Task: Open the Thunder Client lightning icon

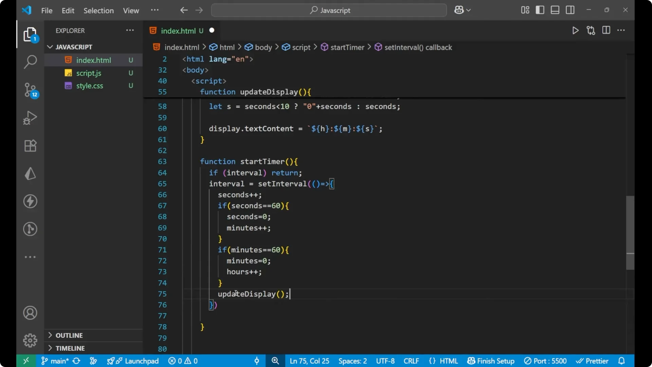Action: pos(30,201)
